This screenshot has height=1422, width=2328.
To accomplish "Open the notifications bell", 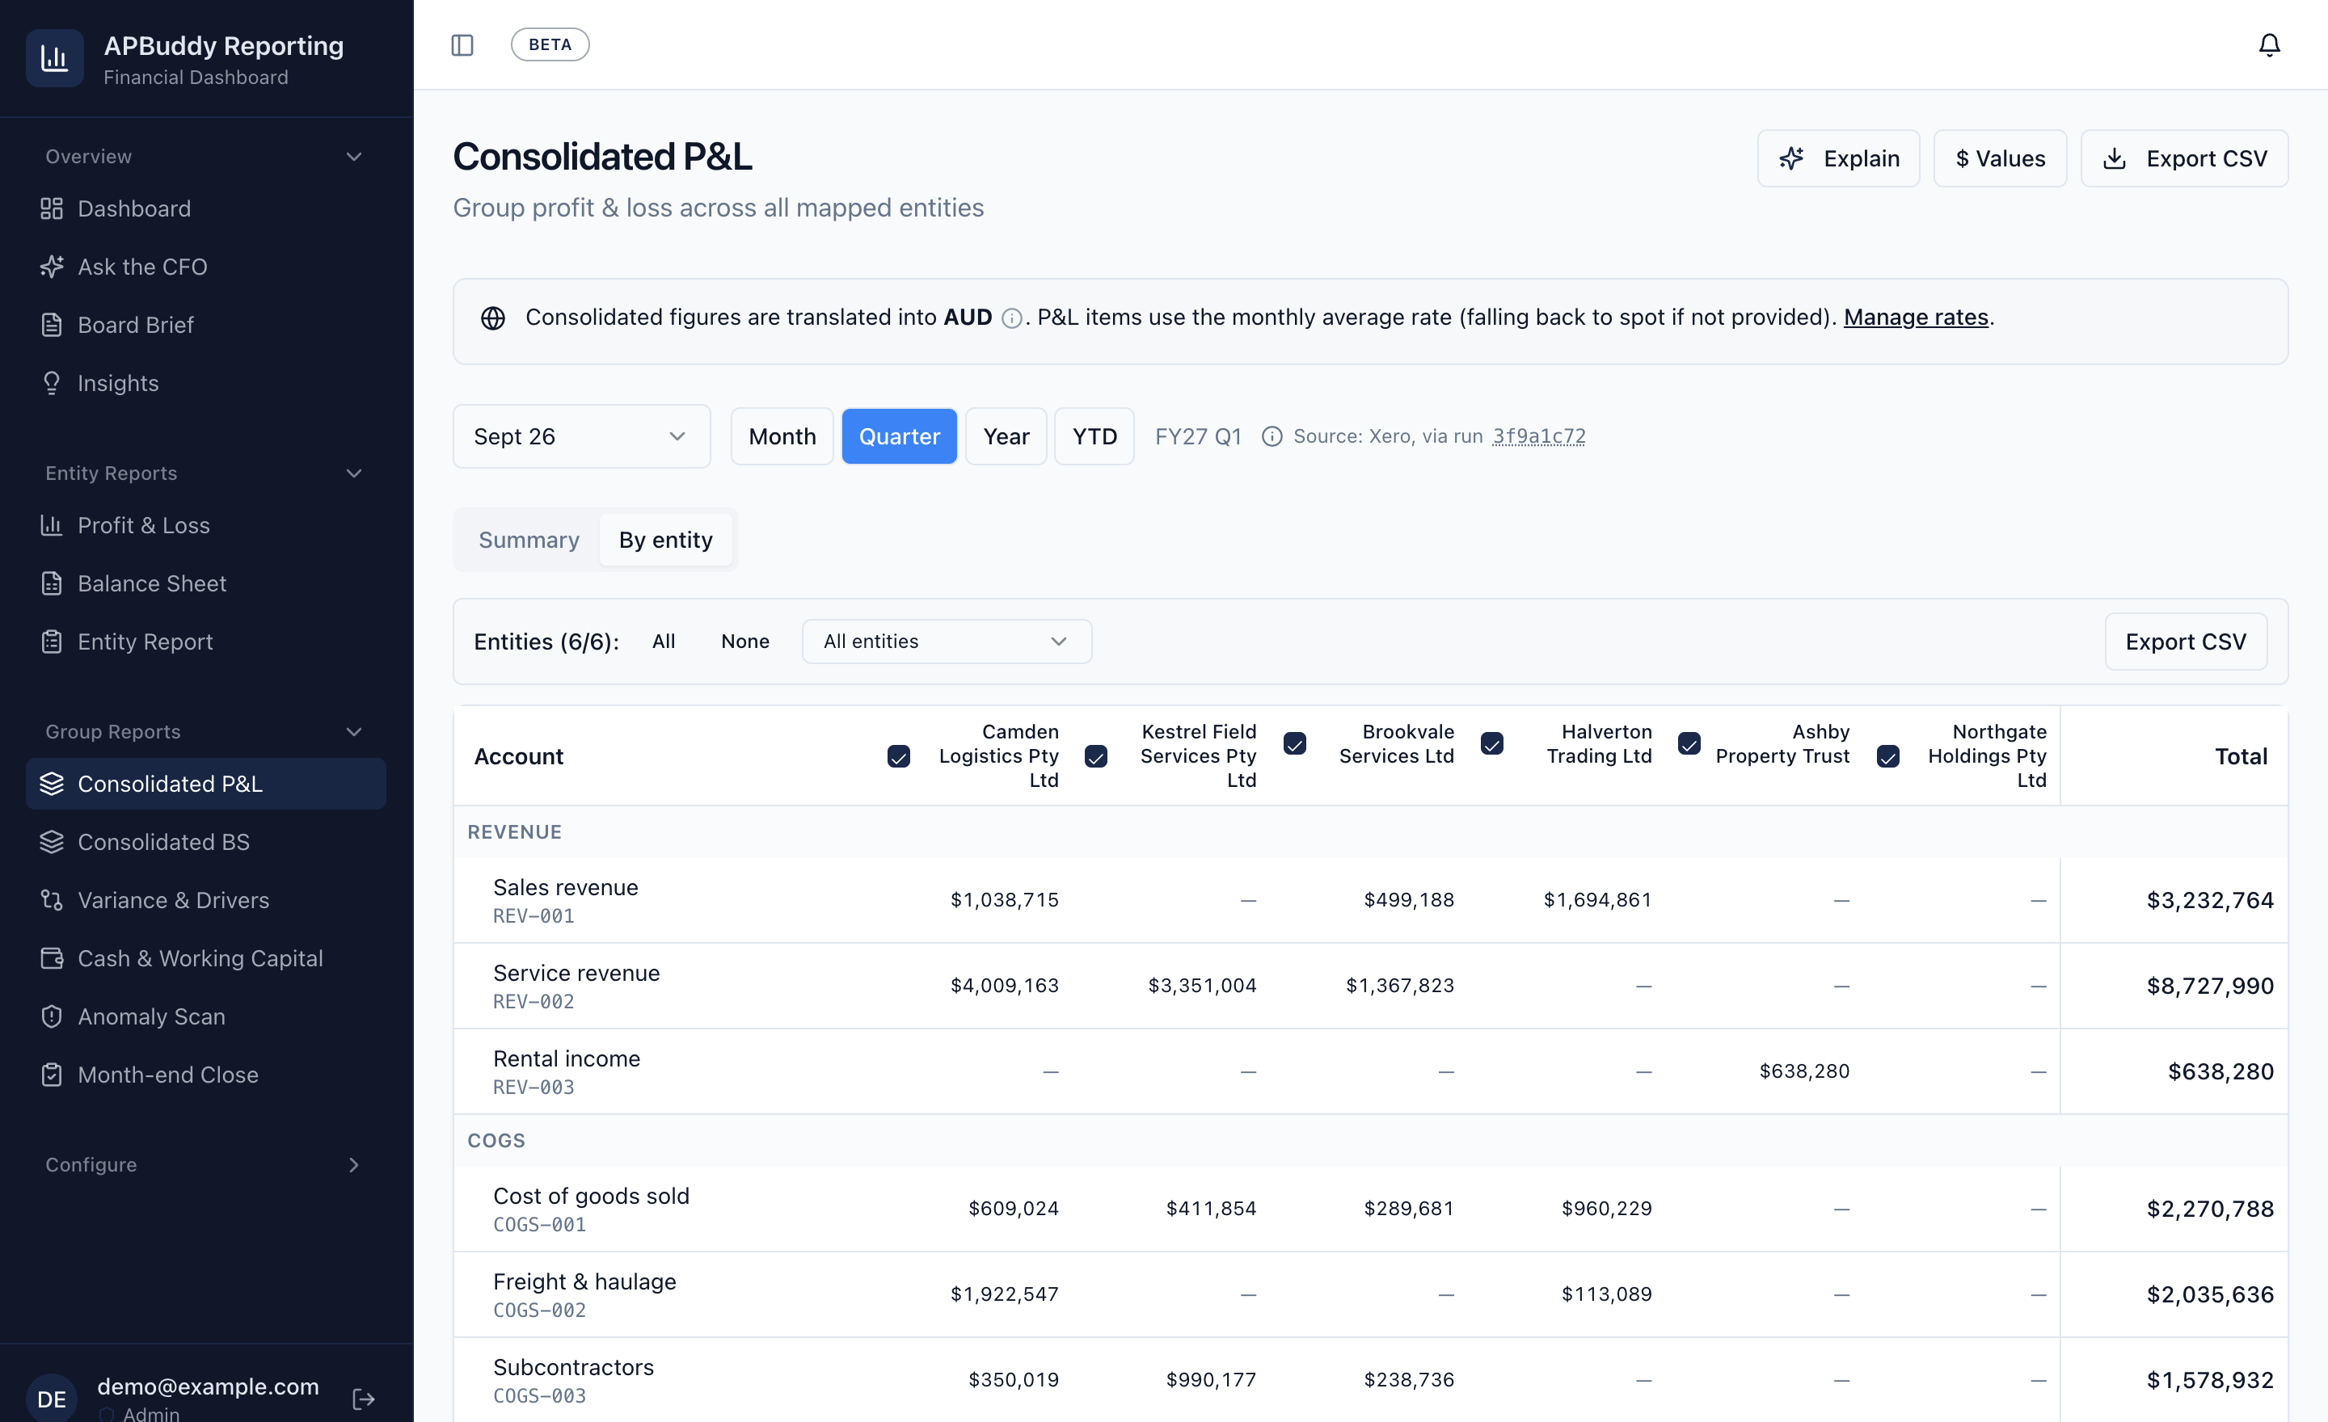I will [2268, 44].
